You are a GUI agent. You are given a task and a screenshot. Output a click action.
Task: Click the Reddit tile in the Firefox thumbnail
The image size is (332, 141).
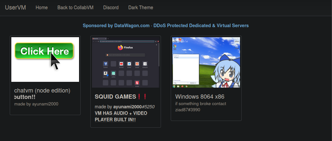click(137, 64)
